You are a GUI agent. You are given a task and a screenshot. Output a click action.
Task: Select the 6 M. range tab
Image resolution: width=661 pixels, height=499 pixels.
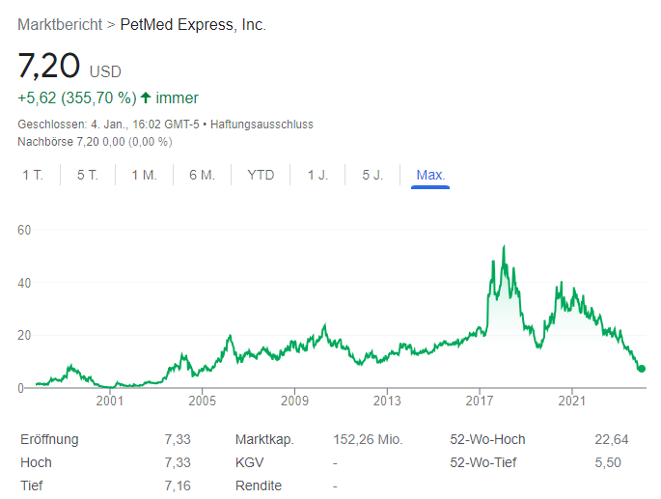pos(202,175)
